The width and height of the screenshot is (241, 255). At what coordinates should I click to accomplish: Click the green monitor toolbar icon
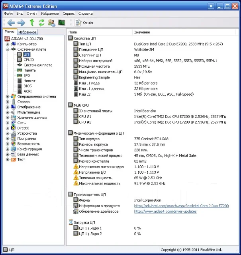click(x=62, y=23)
